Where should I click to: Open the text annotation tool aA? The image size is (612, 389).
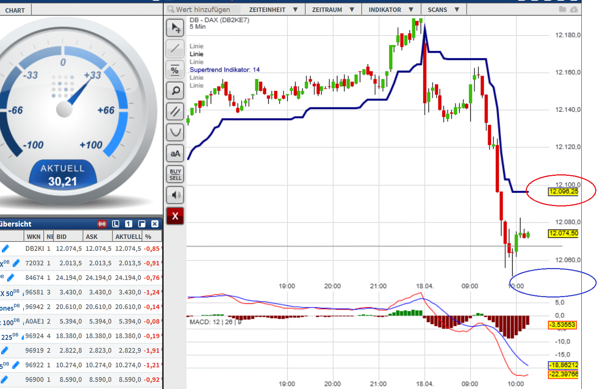tap(175, 153)
